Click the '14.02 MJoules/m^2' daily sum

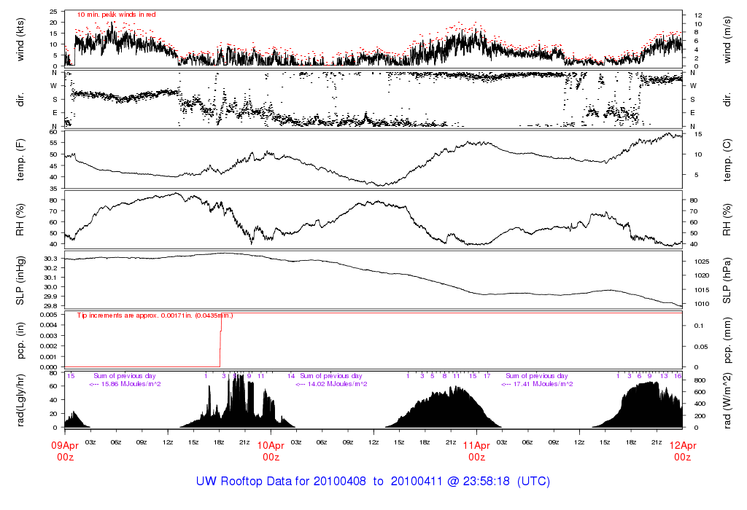pos(337,384)
